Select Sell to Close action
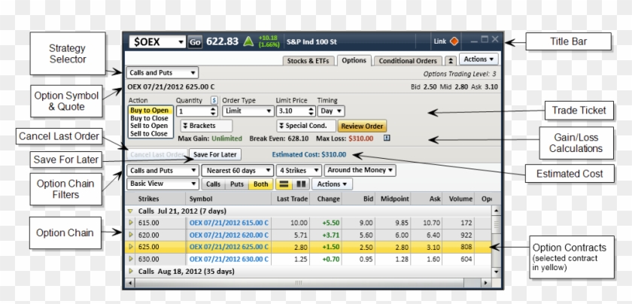The height and width of the screenshot is (304, 632). [x=149, y=133]
